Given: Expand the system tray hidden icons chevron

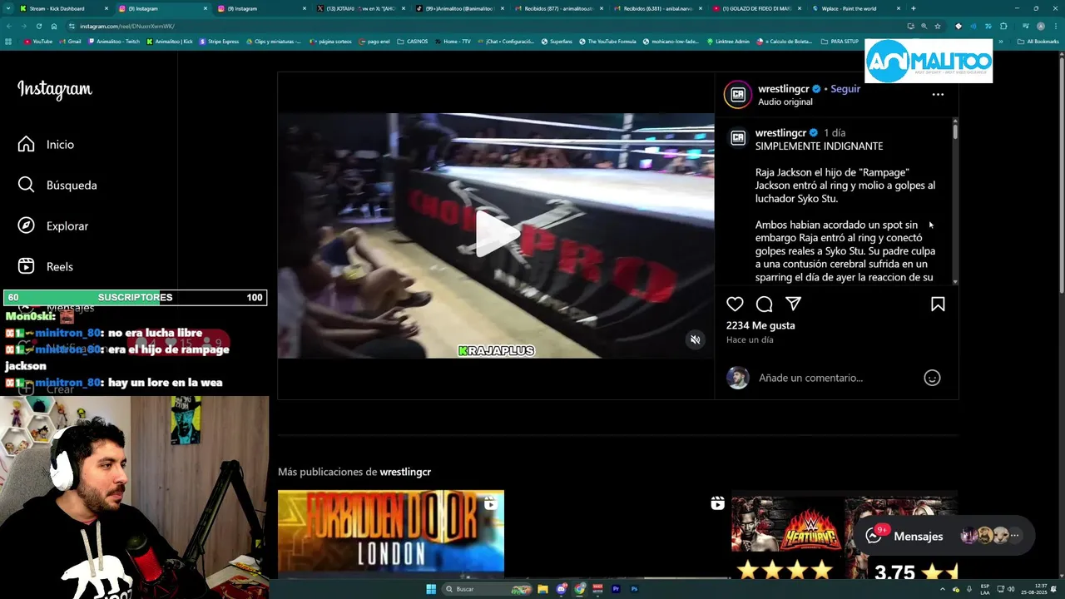Looking at the screenshot, I should click(x=944, y=589).
